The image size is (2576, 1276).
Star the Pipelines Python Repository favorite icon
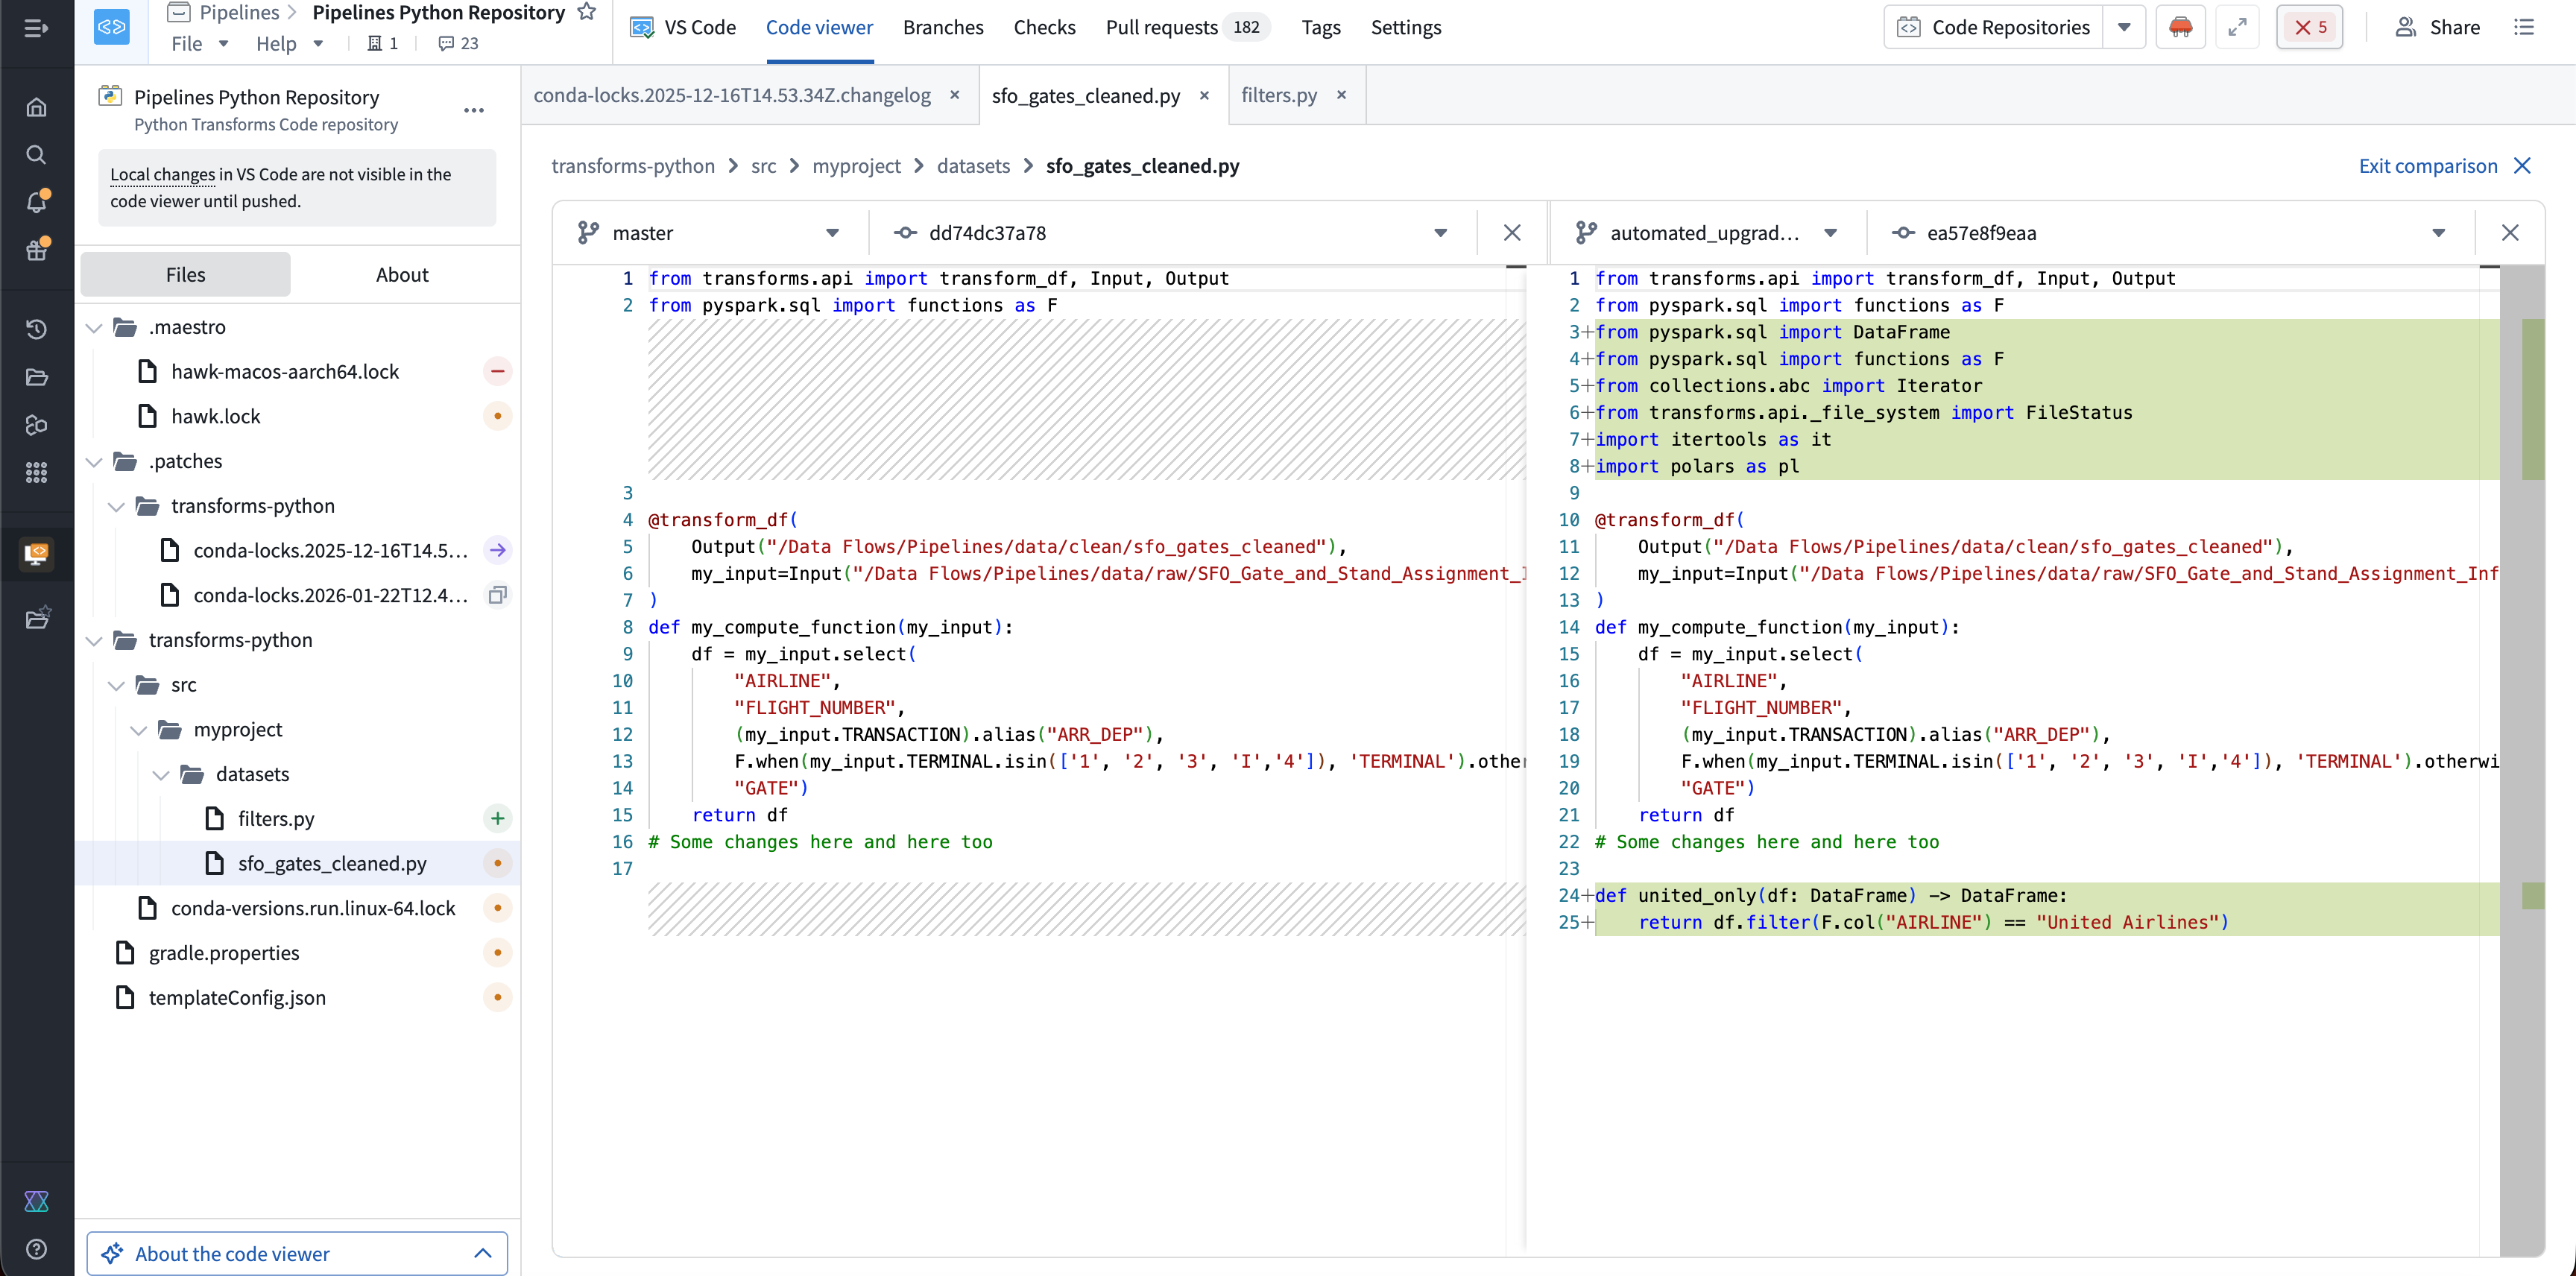[x=587, y=12]
